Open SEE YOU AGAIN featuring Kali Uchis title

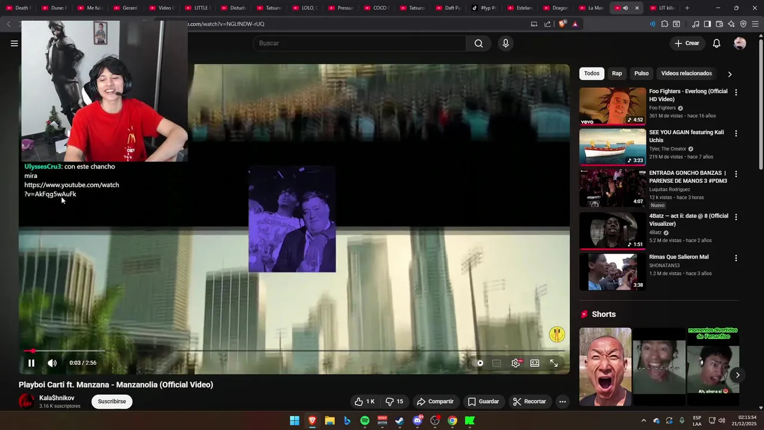pos(686,136)
